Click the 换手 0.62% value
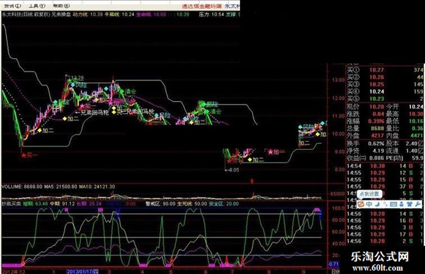Screen dimensions: 425x274 pos(376,144)
